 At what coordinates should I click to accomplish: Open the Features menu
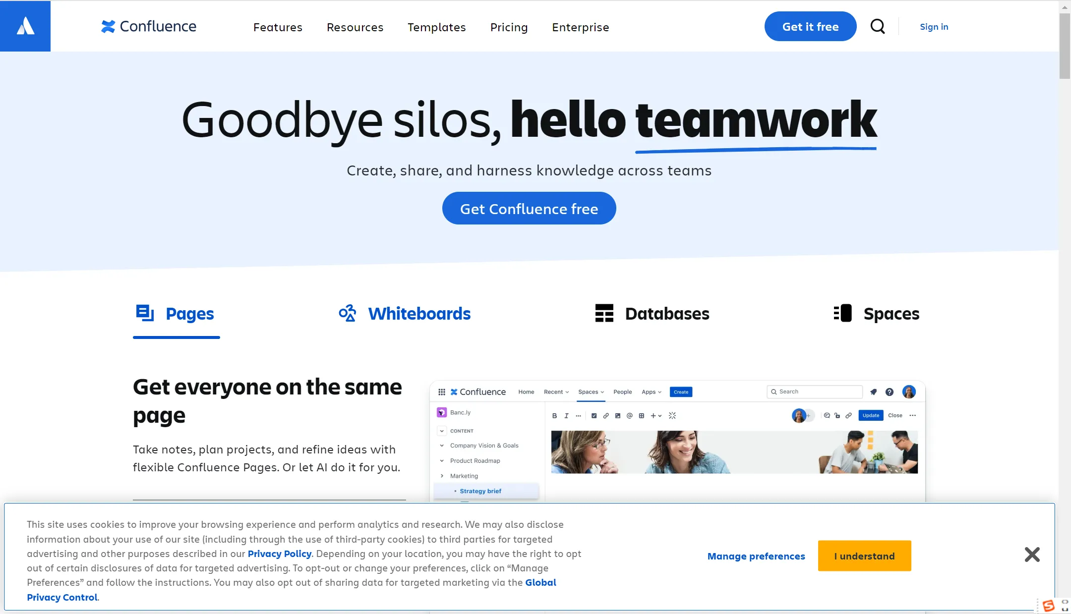click(x=278, y=26)
